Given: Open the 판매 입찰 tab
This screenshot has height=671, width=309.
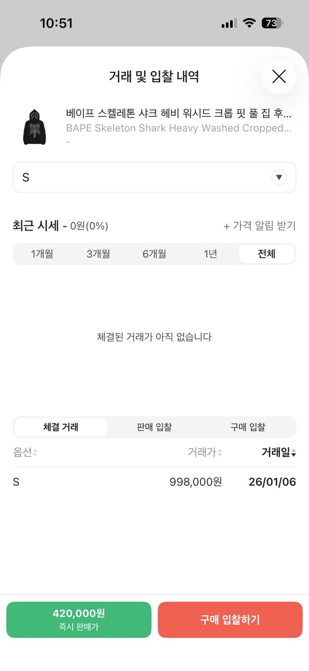Looking at the screenshot, I should (x=154, y=427).
